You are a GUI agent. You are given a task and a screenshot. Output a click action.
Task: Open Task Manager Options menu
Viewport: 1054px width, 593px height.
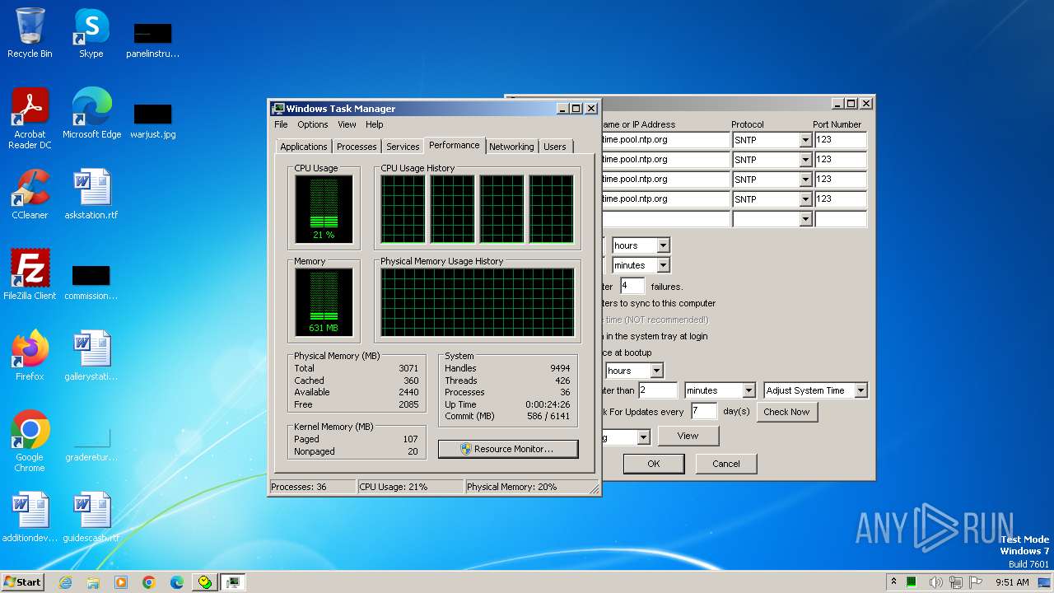313,124
